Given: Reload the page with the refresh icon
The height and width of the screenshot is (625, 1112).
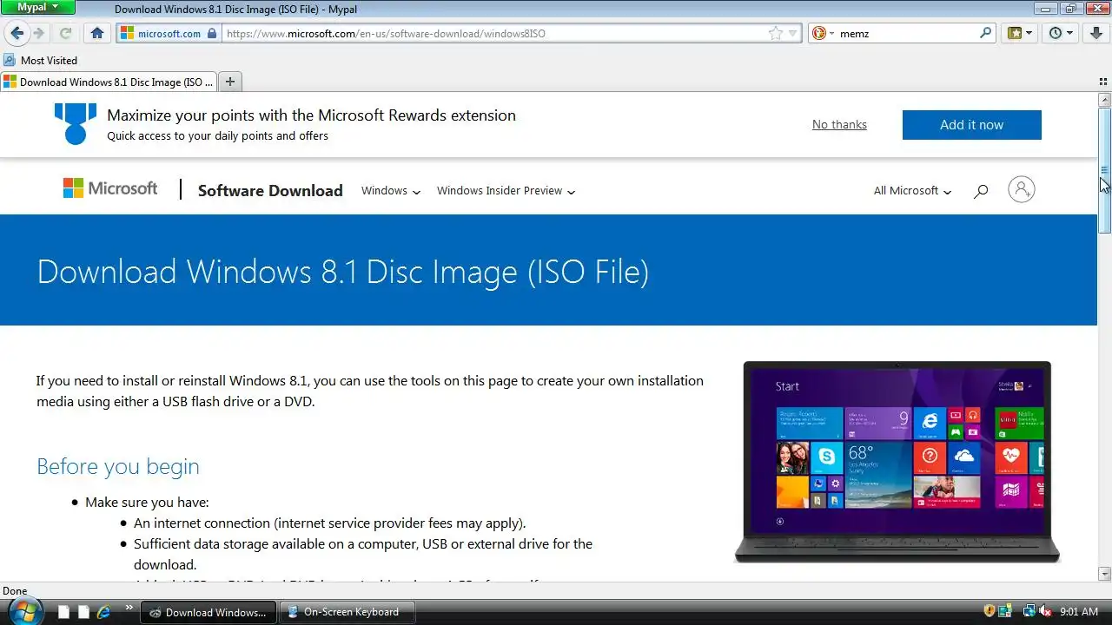Looking at the screenshot, I should coord(65,33).
